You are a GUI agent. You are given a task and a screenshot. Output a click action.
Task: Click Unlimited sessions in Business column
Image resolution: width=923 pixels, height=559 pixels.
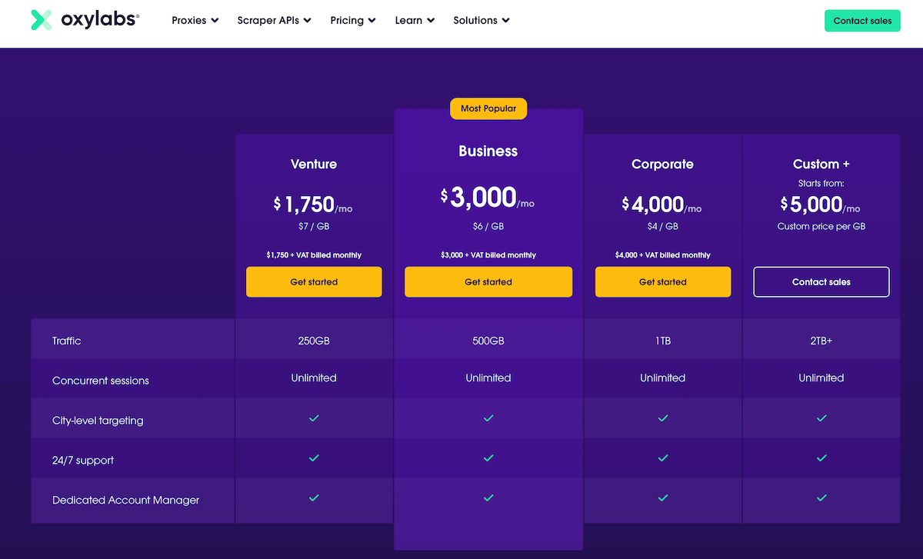tap(488, 378)
